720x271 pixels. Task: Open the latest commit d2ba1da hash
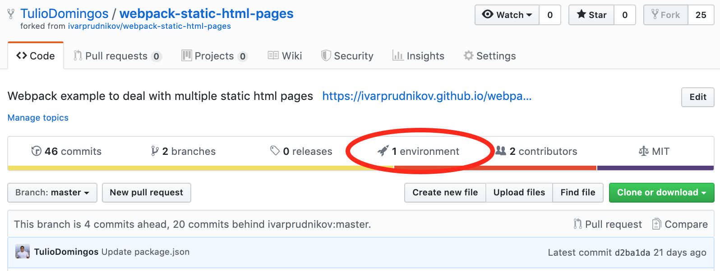click(632, 253)
